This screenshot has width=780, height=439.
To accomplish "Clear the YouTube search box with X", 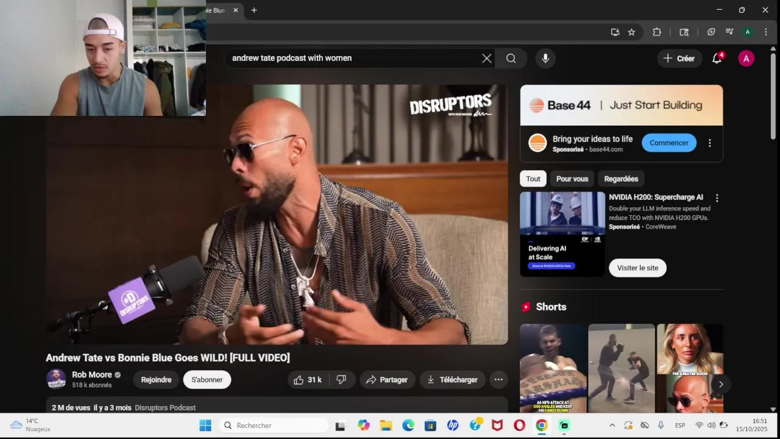I will [x=486, y=59].
